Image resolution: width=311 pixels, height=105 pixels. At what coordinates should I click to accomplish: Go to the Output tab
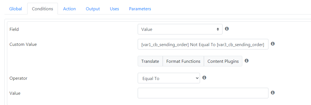(x=93, y=9)
